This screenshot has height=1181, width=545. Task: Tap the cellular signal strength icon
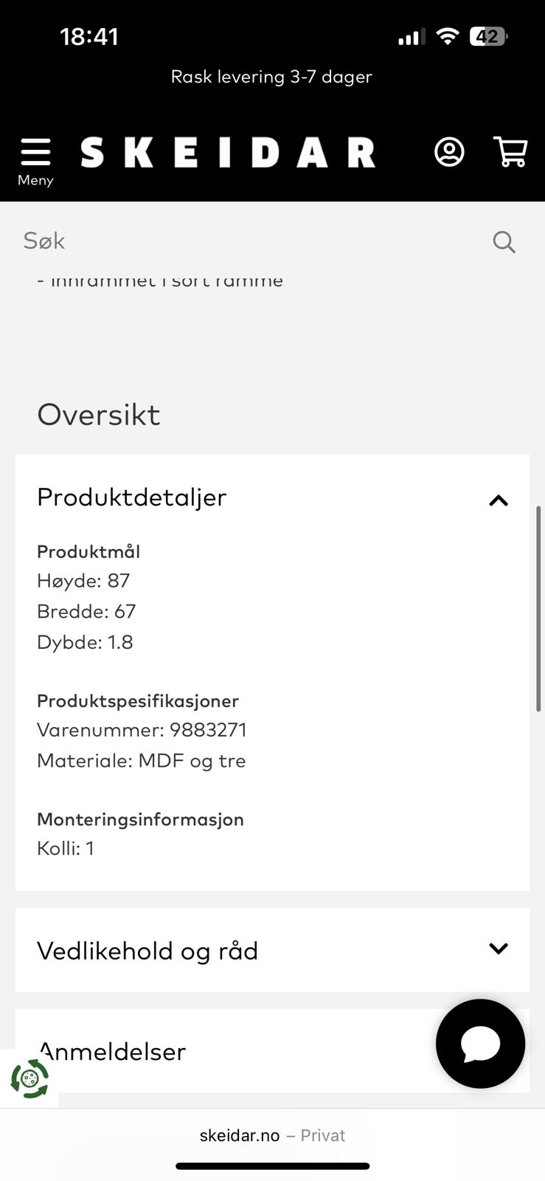[412, 37]
